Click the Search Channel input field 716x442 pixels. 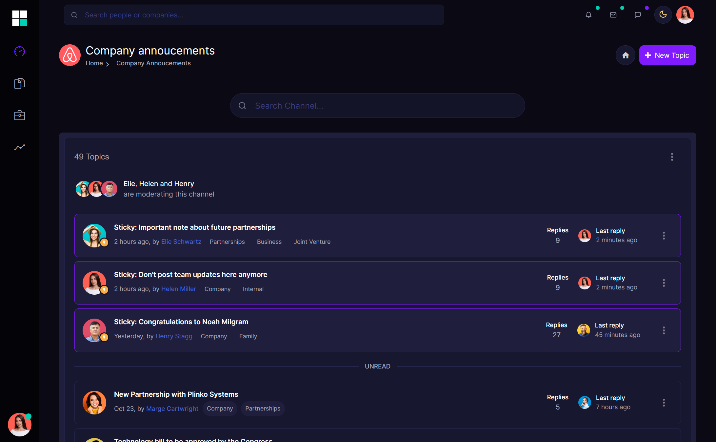377,105
